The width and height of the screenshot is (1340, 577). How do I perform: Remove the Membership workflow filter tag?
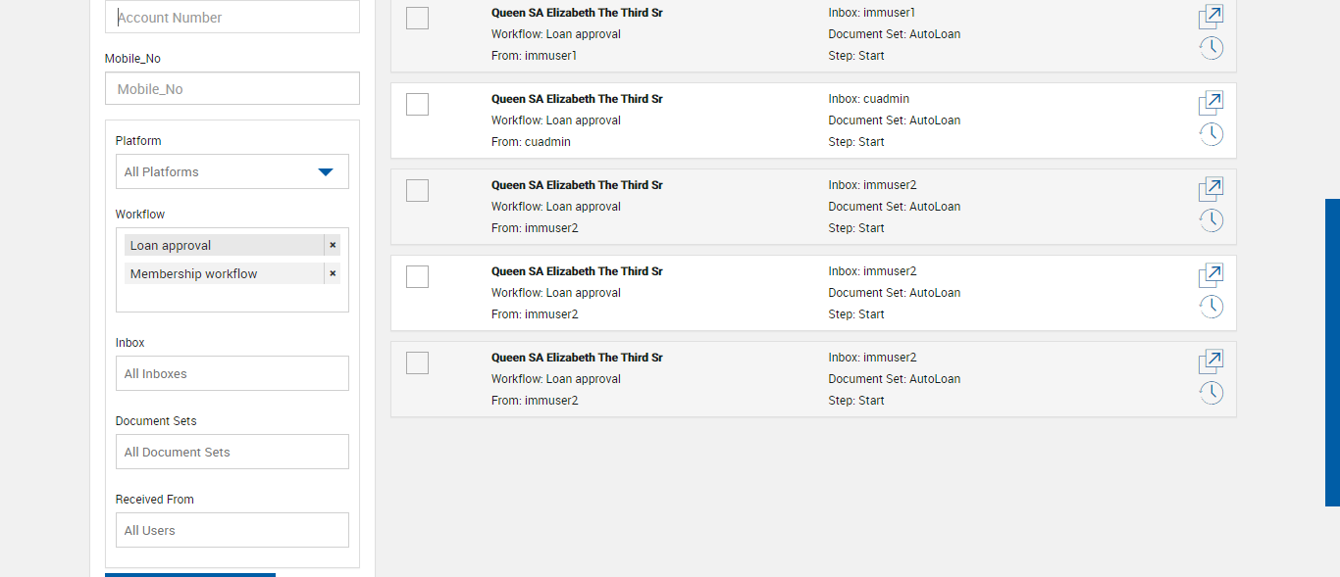333,273
